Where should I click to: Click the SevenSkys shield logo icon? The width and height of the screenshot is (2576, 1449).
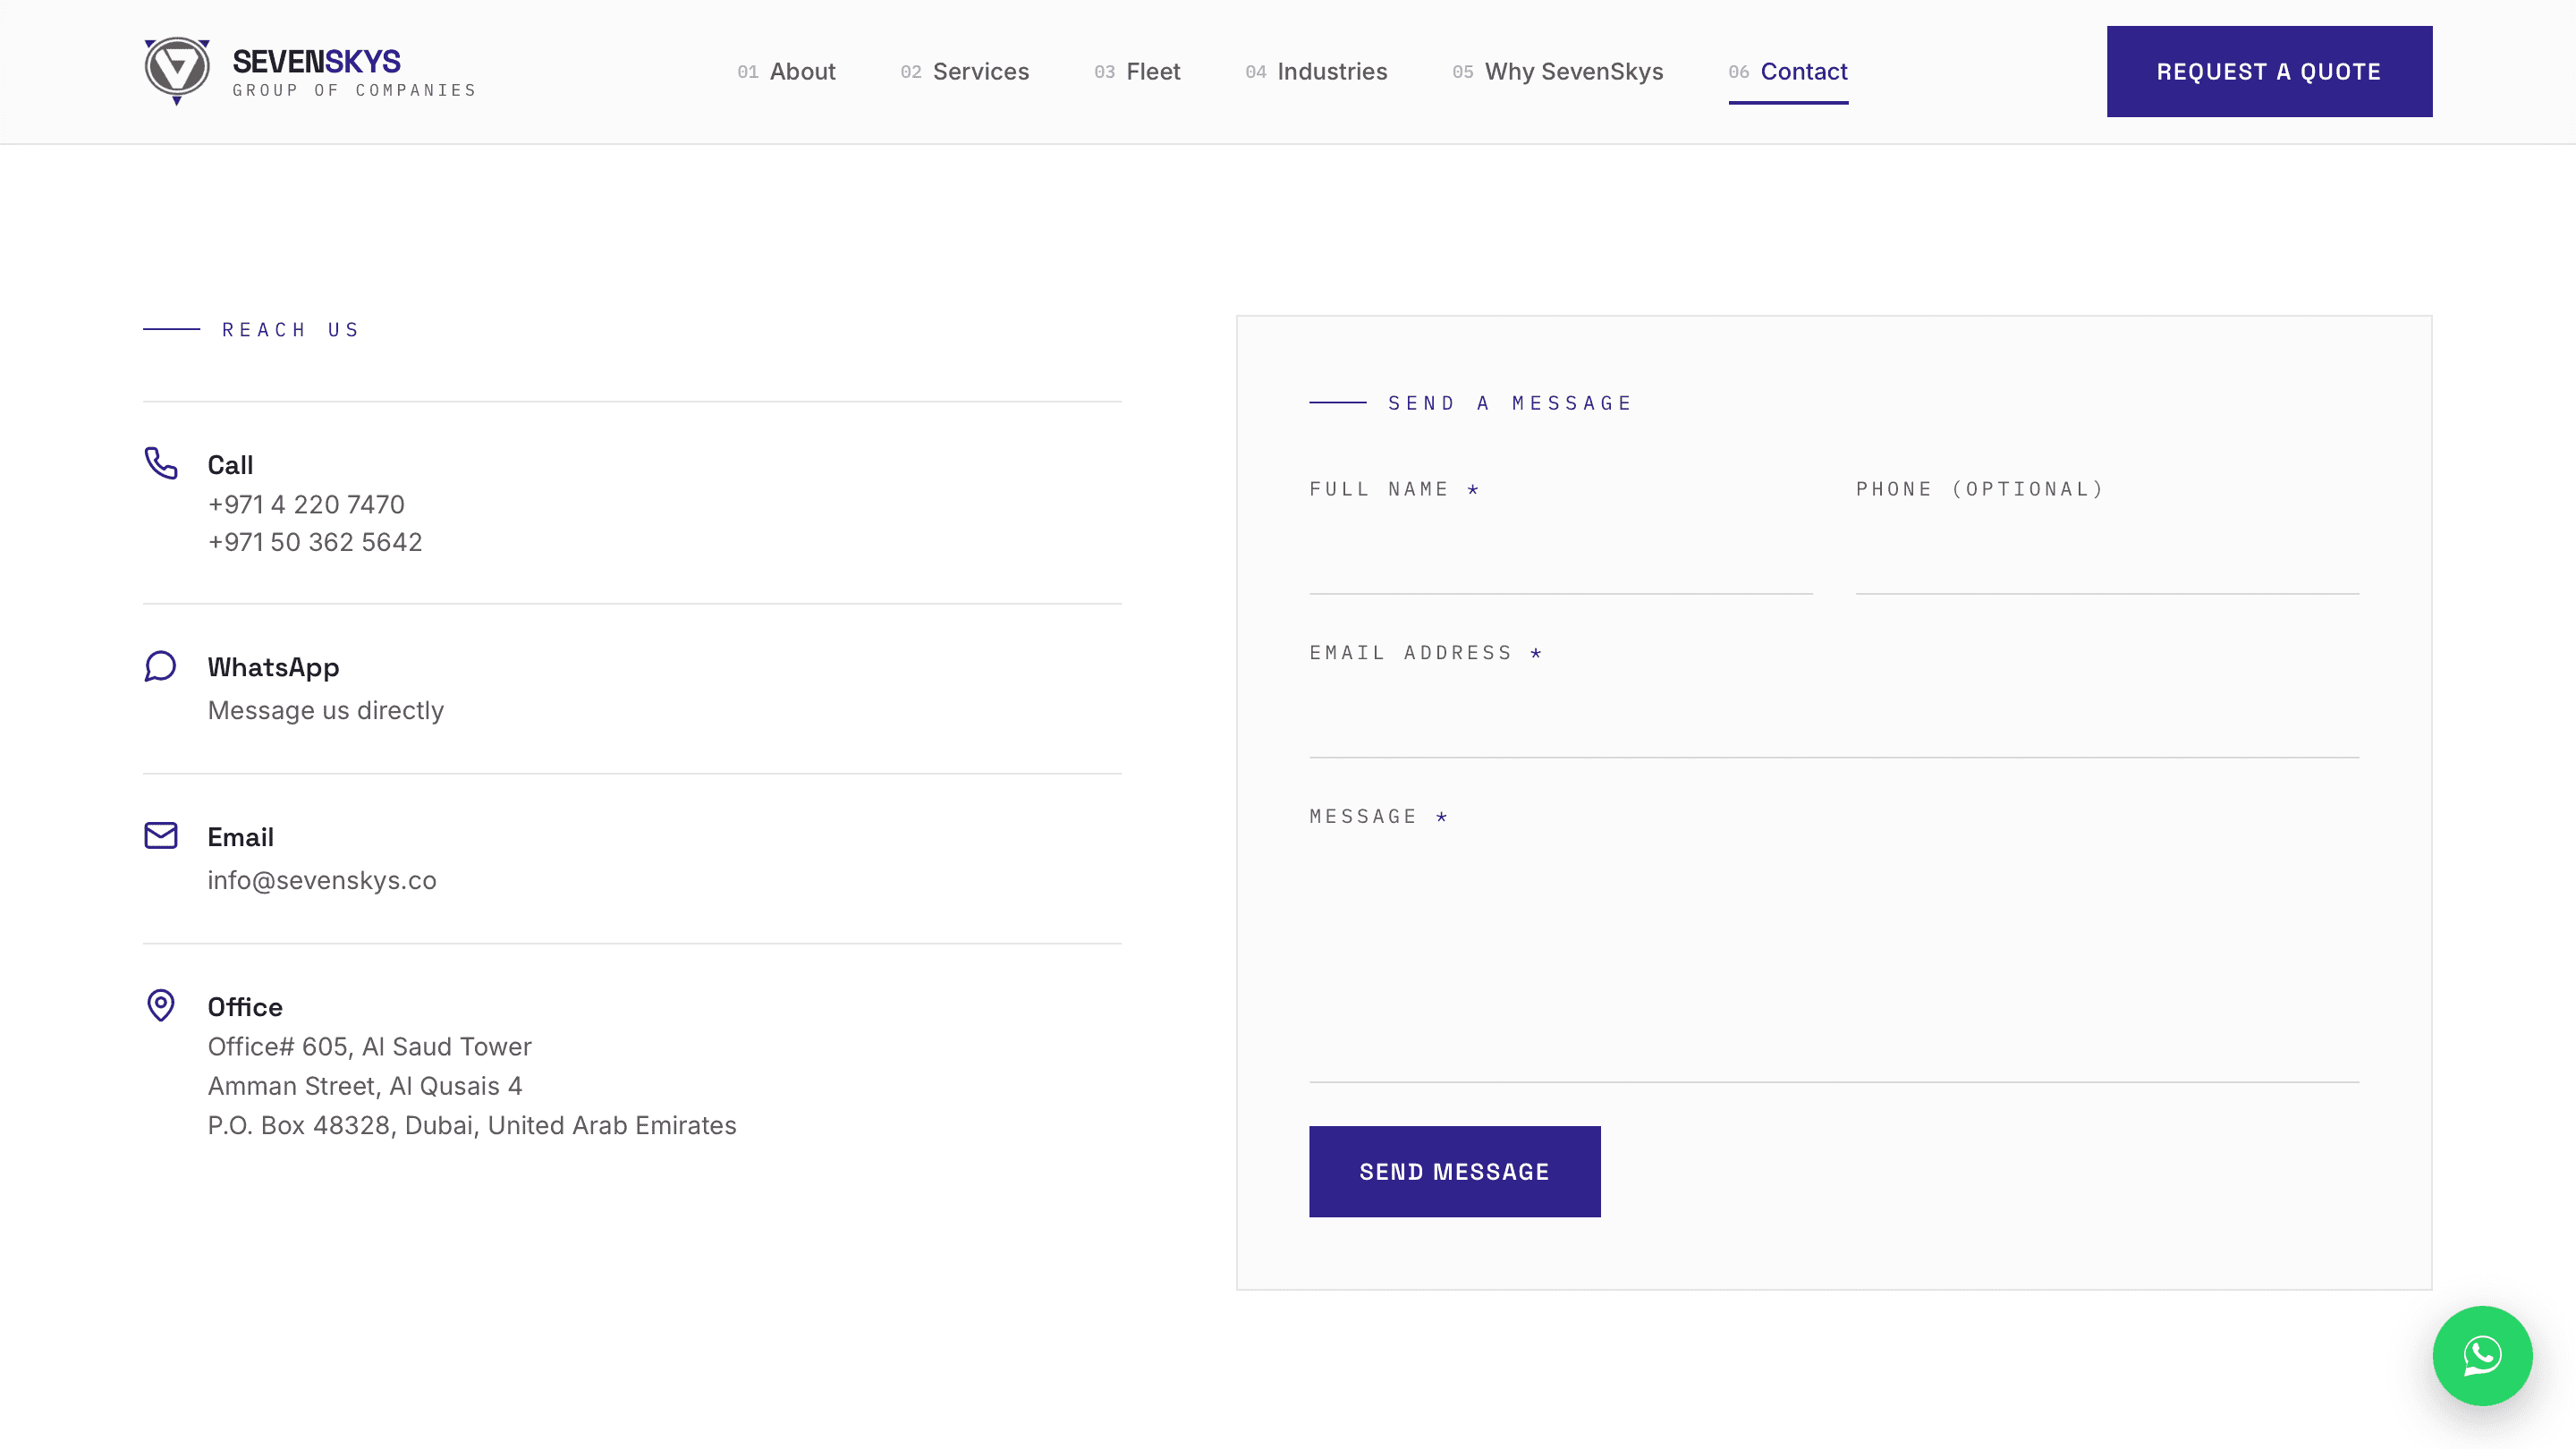click(x=177, y=71)
